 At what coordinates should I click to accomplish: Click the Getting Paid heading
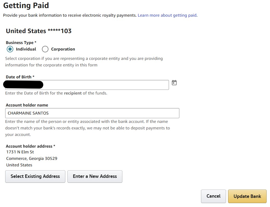pyautogui.click(x=26, y=5)
